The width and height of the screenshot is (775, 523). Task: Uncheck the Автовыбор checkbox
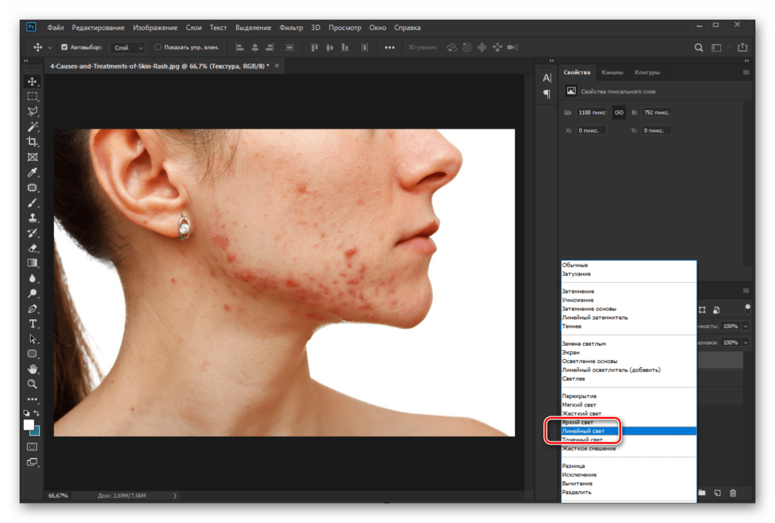pos(65,47)
